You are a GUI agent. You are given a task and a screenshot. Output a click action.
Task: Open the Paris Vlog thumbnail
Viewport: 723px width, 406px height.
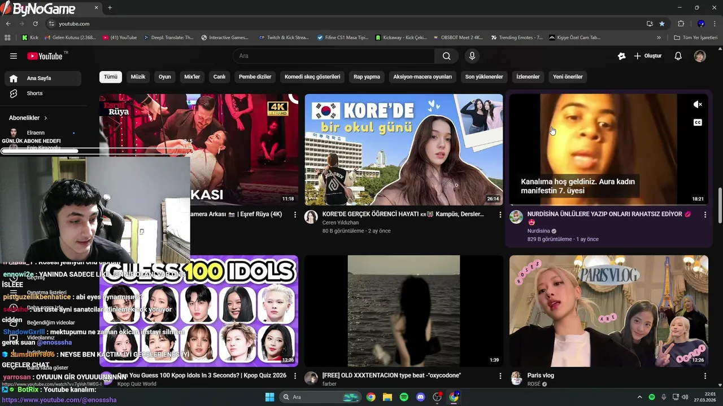click(x=608, y=311)
